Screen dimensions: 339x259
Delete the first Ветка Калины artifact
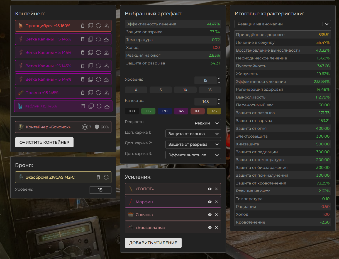click(83, 39)
